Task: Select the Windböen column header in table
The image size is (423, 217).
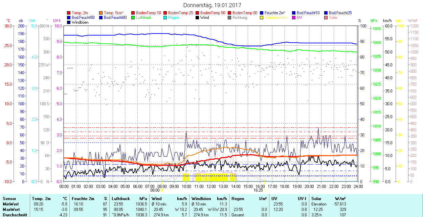Action: (x=202, y=199)
